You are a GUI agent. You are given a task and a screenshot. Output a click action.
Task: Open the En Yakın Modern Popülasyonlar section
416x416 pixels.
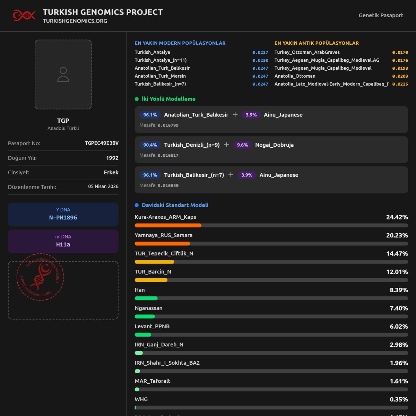coord(180,43)
